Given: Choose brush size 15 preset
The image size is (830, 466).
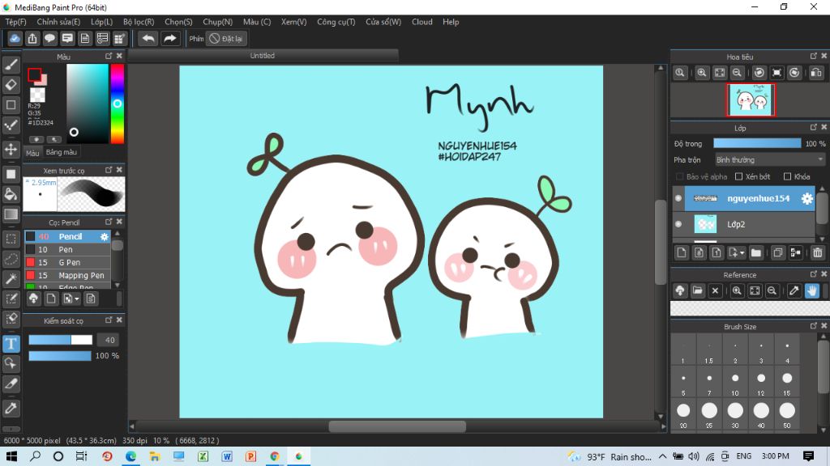Looking at the screenshot, I should tap(787, 383).
